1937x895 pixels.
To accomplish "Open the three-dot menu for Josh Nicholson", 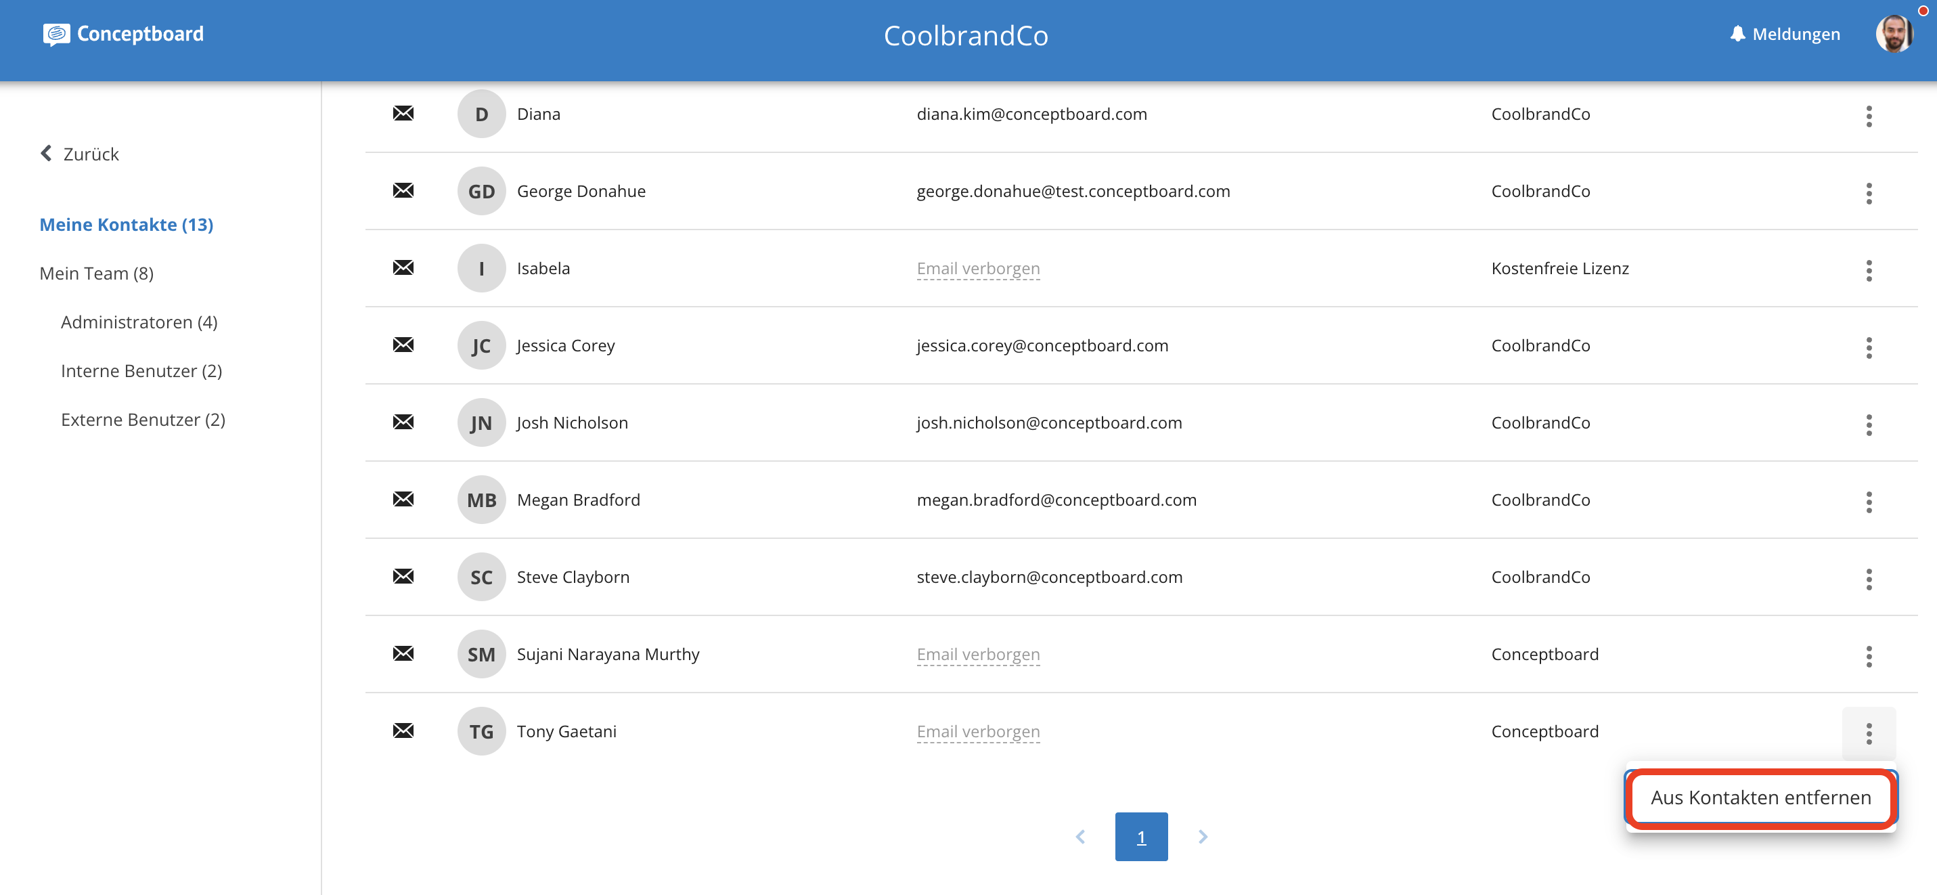I will [x=1869, y=425].
